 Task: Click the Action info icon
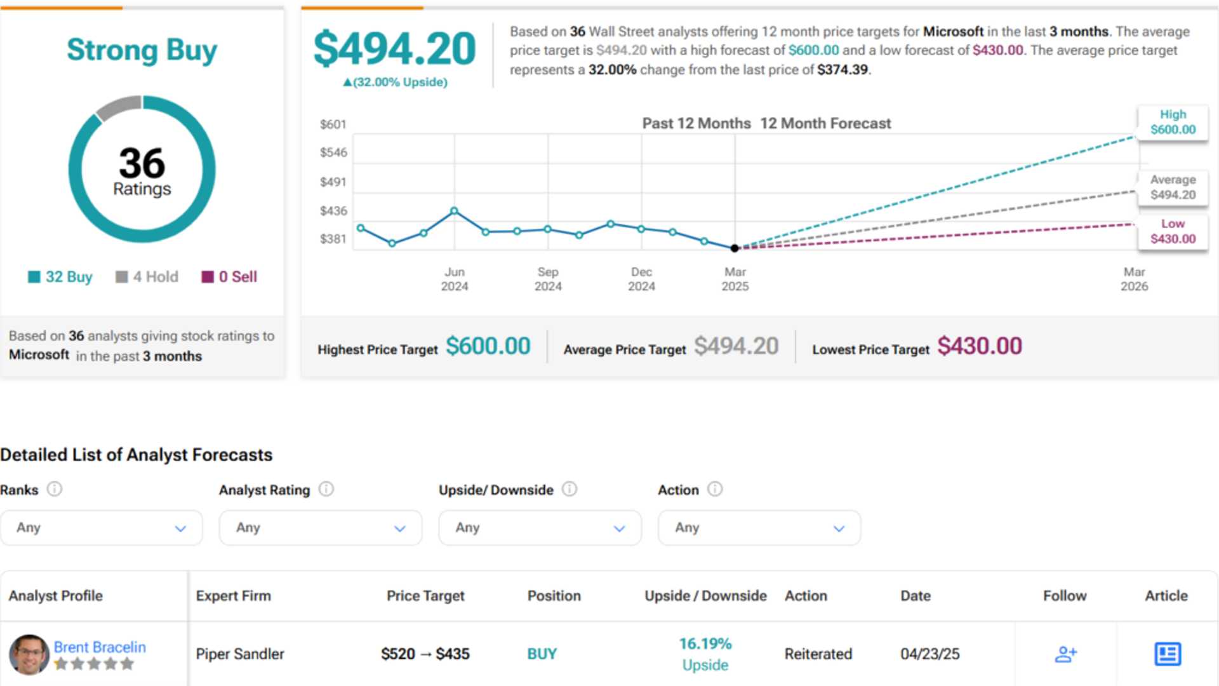point(715,489)
